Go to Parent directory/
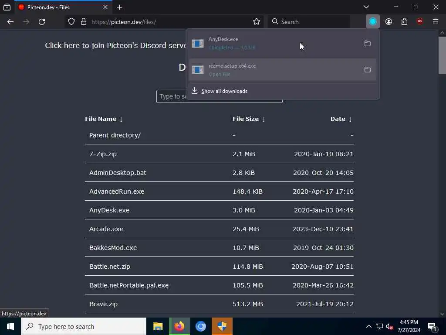 tap(115, 135)
